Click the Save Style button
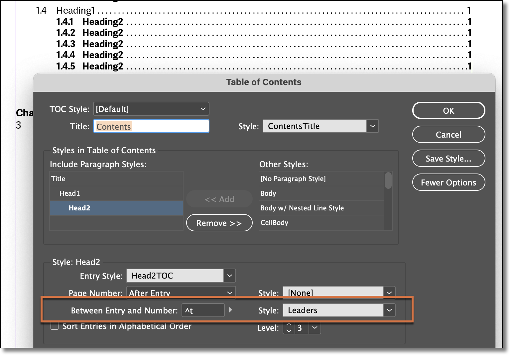510x355 pixels. click(x=448, y=158)
